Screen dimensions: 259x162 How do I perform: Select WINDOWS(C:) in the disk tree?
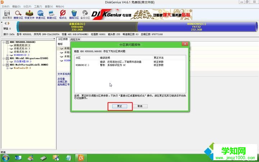point(22,55)
